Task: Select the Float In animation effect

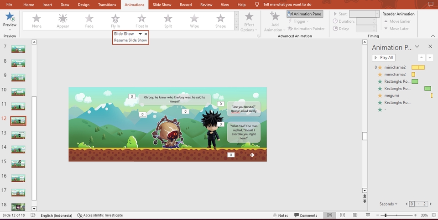Action: coord(141,21)
